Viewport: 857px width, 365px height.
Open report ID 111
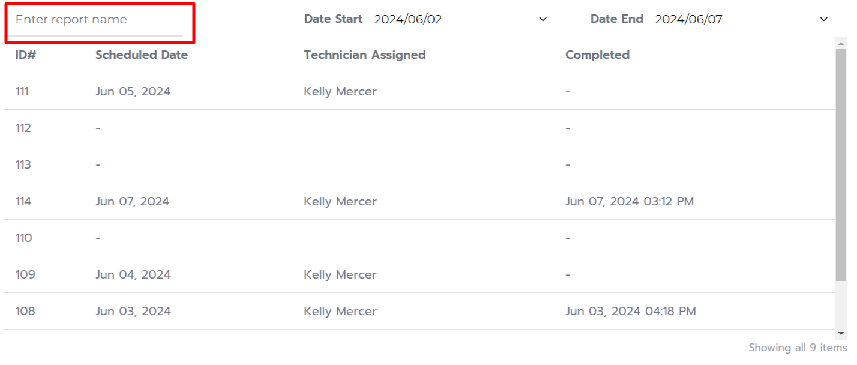pyautogui.click(x=23, y=91)
